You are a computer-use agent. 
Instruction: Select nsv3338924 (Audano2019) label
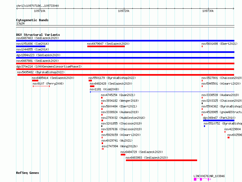[x=120, y=112]
